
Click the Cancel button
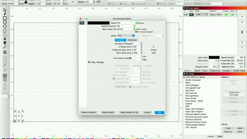pos(147,112)
